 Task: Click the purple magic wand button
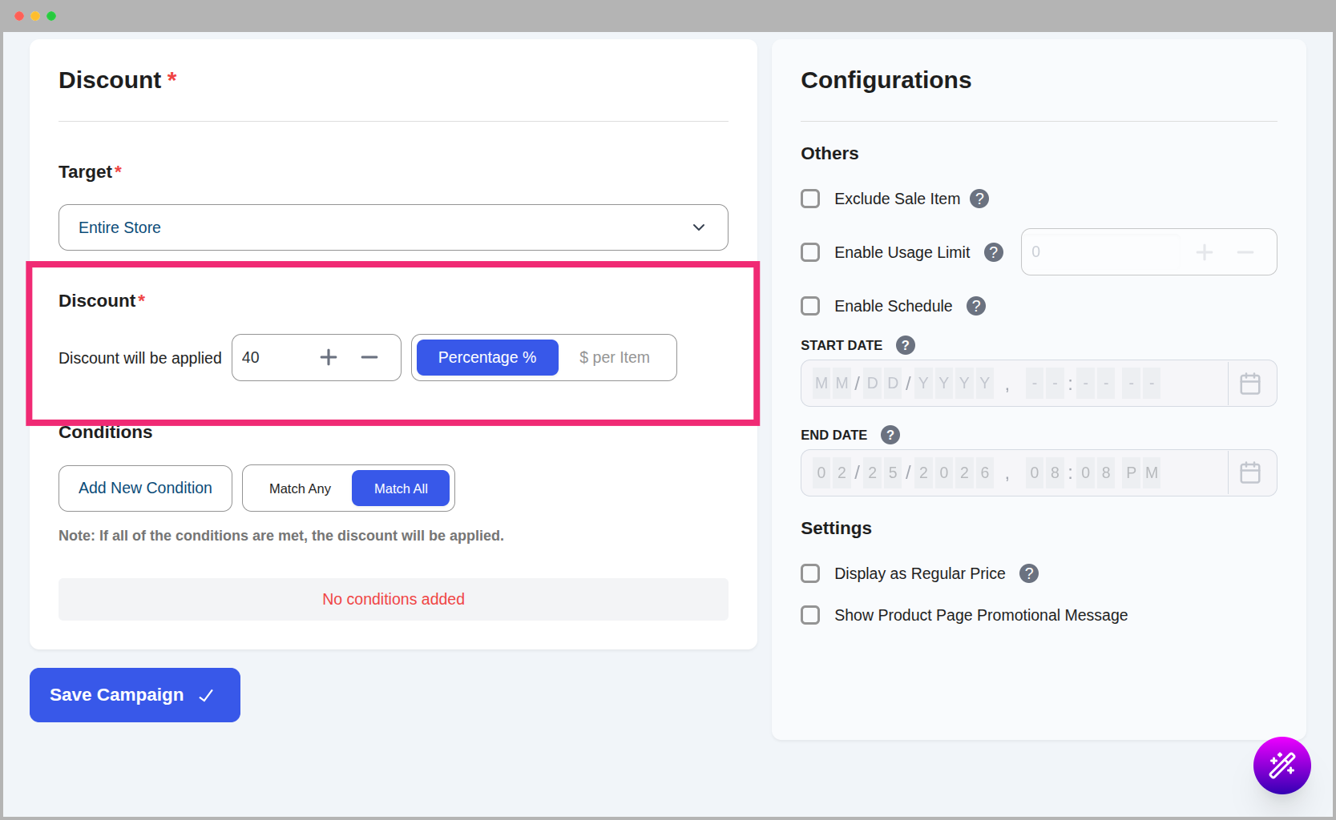[1282, 765]
